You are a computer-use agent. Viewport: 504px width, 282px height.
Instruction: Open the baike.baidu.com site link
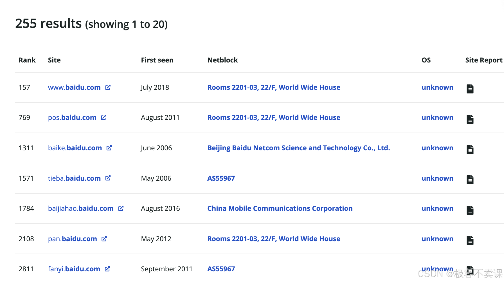[75, 148]
